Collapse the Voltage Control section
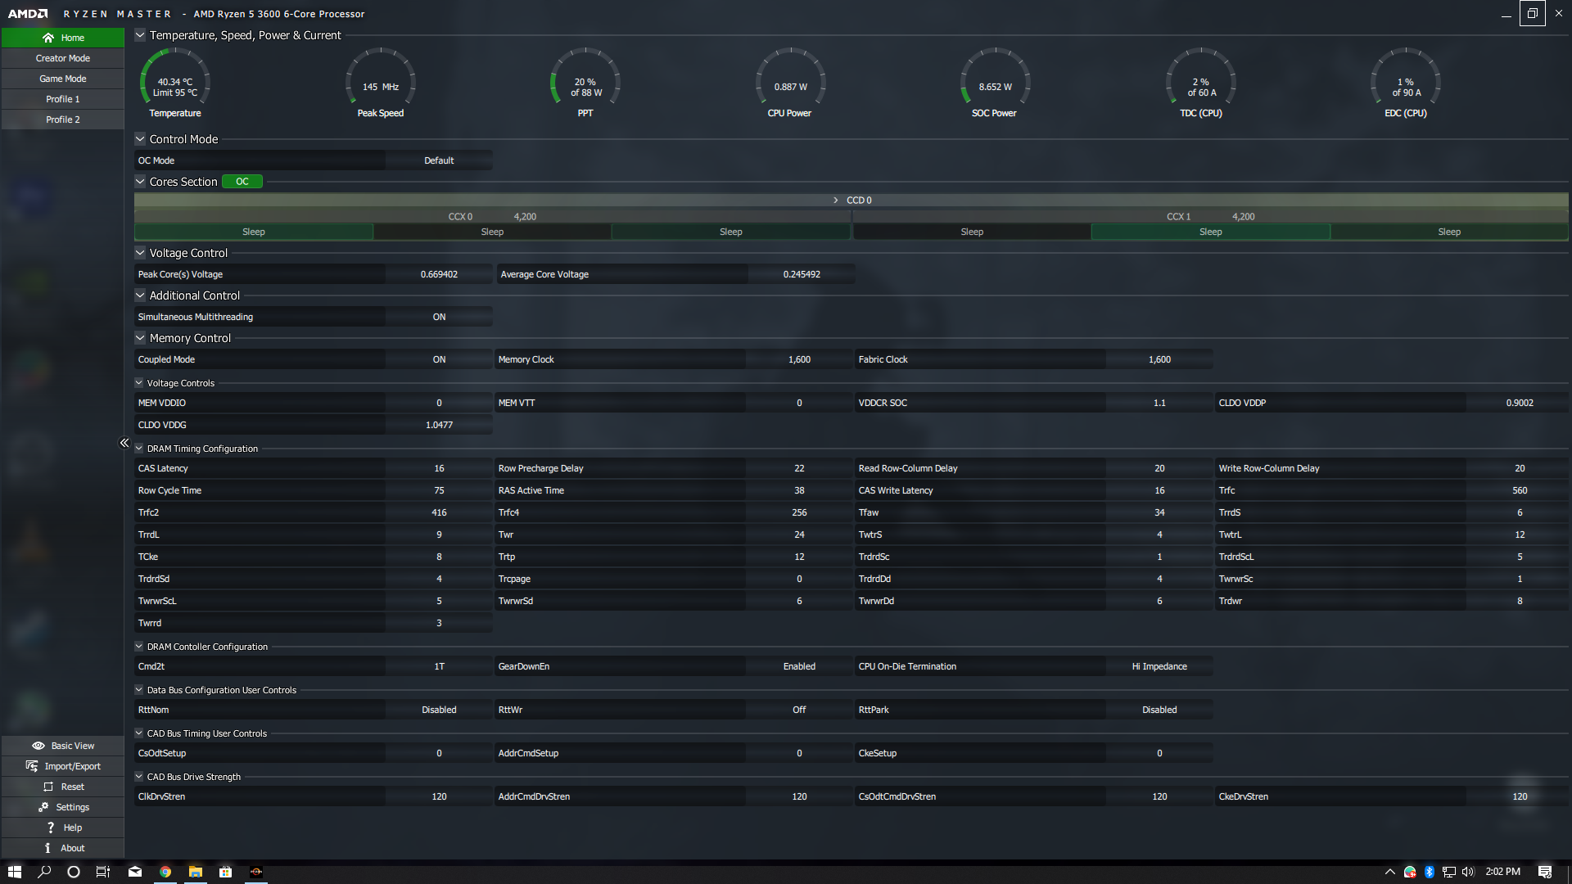This screenshot has height=884, width=1572. tap(140, 253)
